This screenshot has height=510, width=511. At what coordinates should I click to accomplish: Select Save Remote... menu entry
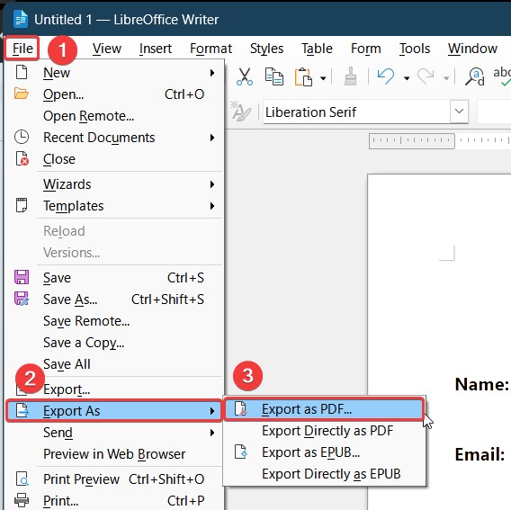pyautogui.click(x=114, y=321)
